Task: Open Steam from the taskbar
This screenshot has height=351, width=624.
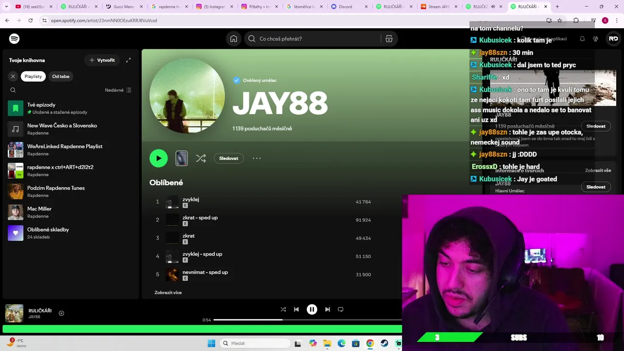Action: pyautogui.click(x=385, y=343)
